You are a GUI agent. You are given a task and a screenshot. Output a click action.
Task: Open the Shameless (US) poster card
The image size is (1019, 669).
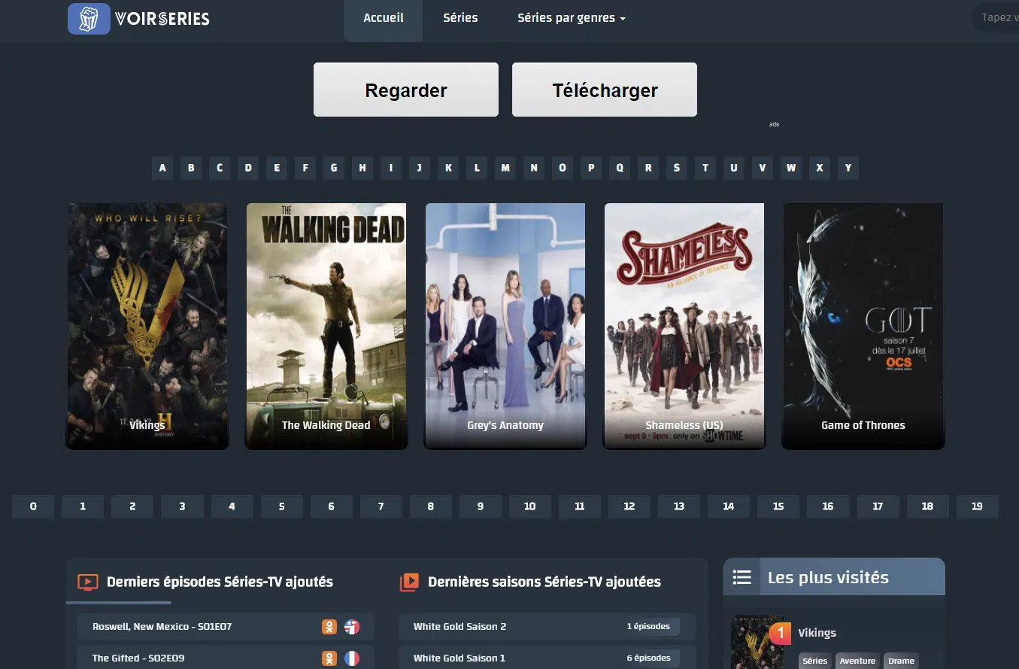pyautogui.click(x=684, y=326)
